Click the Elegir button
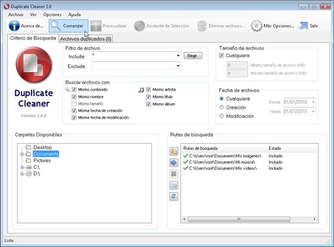This screenshot has width=334, height=247. coord(193,56)
